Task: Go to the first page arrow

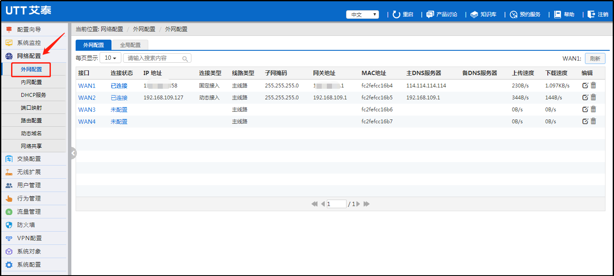Action: (x=314, y=204)
